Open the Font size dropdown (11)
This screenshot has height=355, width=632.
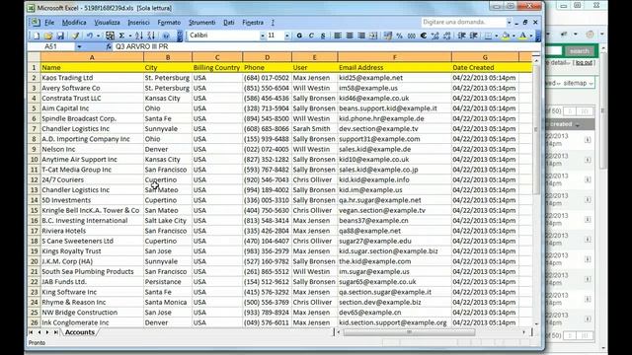pos(287,35)
